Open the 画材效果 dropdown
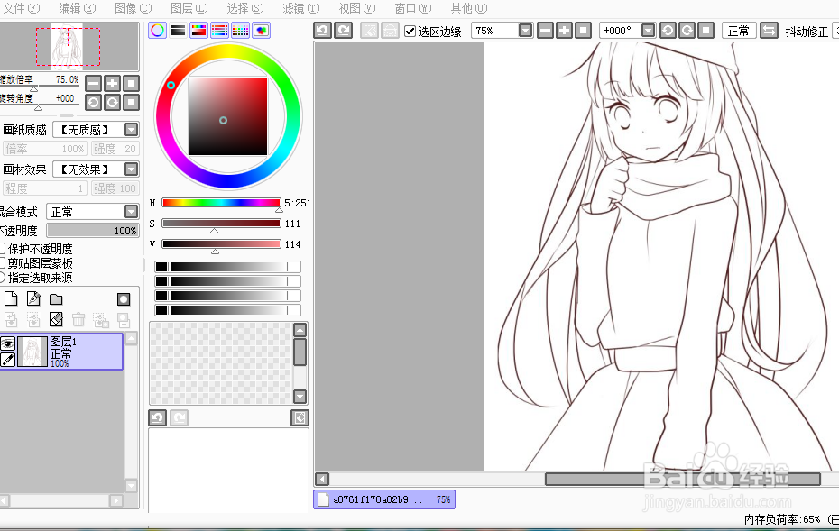 coord(131,169)
